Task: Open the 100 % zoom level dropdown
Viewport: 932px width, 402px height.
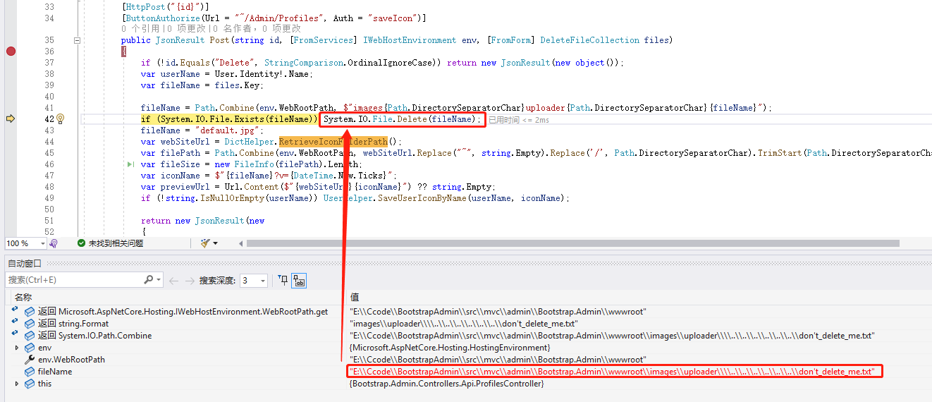Action: point(42,243)
